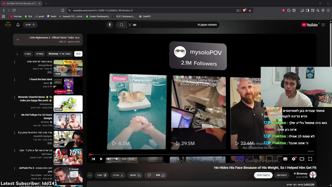
Task: Open the Brave wallet icon
Action: 313,10
